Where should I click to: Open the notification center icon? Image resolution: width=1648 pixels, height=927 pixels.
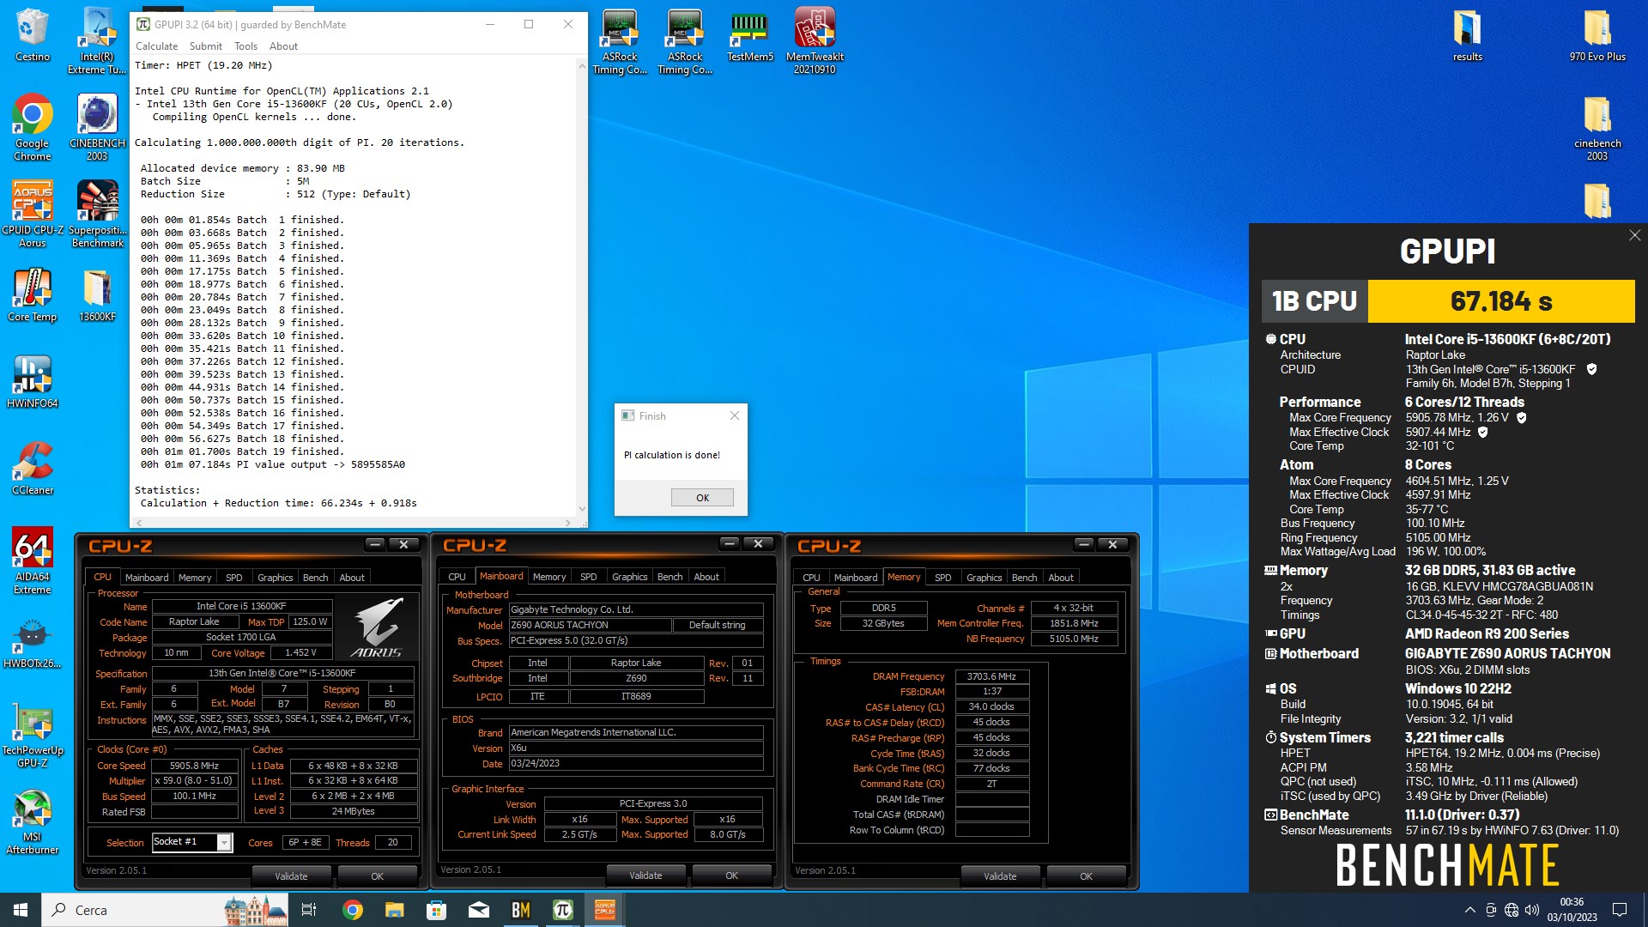pos(1620,910)
